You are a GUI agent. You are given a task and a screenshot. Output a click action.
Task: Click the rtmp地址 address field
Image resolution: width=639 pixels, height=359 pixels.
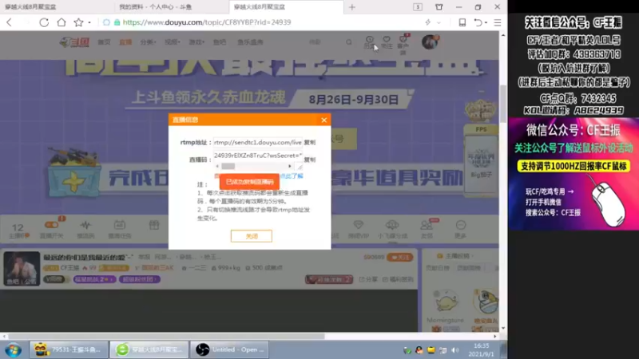[x=257, y=143]
